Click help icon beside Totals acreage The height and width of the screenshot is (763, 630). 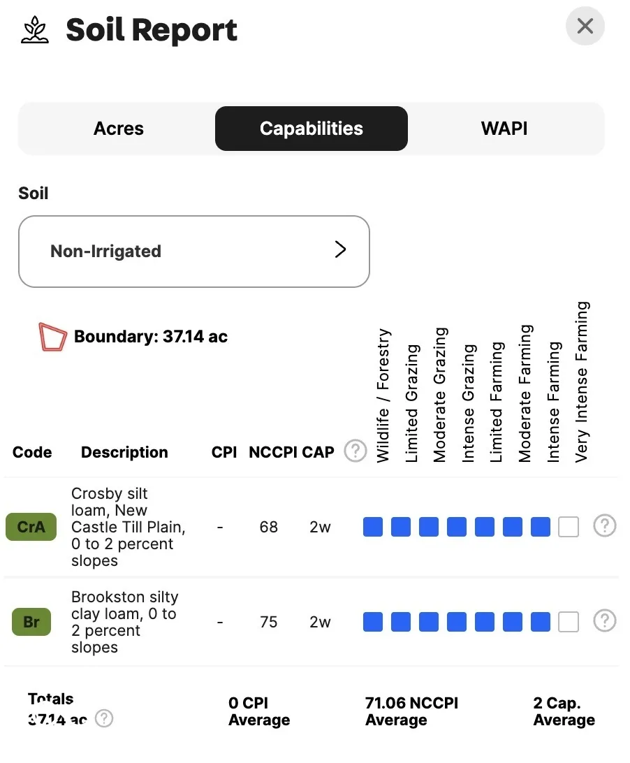coord(104,719)
